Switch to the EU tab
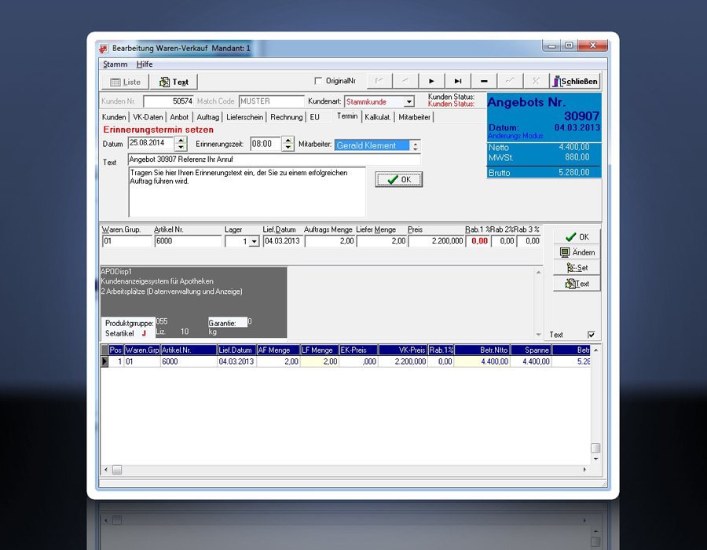The width and height of the screenshot is (707, 550). 315,117
